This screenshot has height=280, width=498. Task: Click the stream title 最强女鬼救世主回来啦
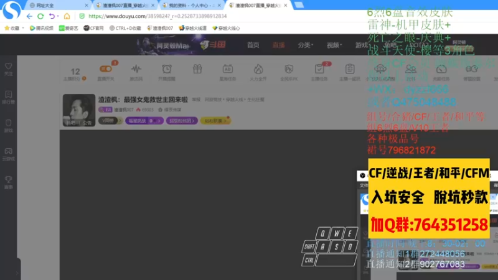tap(156, 100)
